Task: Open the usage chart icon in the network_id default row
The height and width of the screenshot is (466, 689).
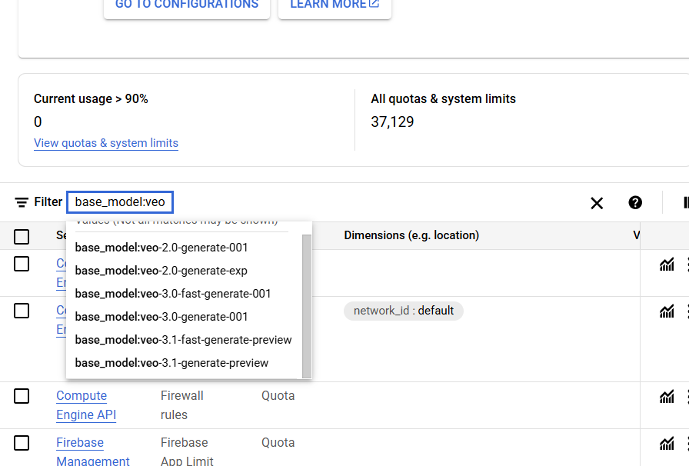Action: point(667,311)
